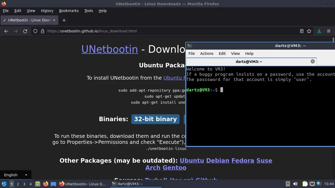Image resolution: width=335 pixels, height=188 pixels.
Task: Open Firefox Edit menu
Action: click(18, 11)
